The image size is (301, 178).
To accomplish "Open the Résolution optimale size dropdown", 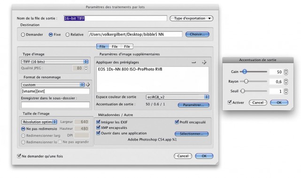I will tap(39, 122).
